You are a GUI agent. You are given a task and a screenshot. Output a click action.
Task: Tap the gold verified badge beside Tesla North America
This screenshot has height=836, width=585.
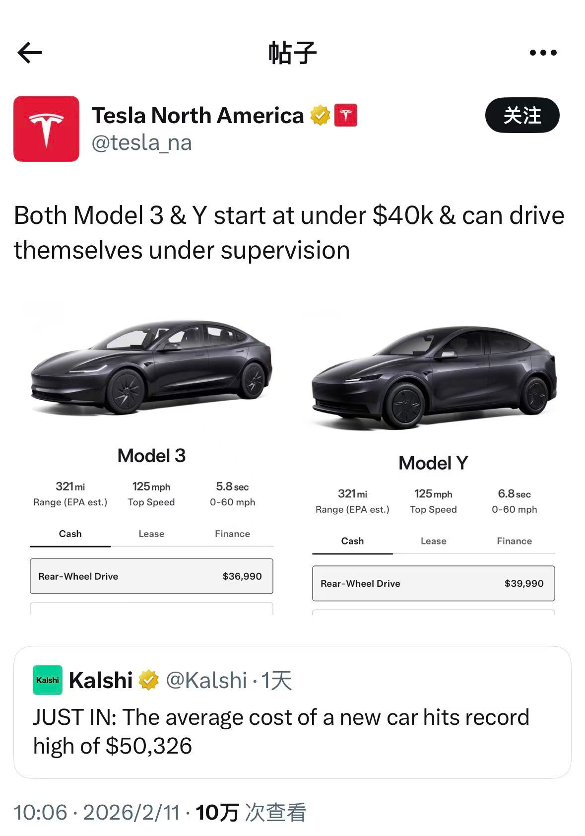[320, 116]
